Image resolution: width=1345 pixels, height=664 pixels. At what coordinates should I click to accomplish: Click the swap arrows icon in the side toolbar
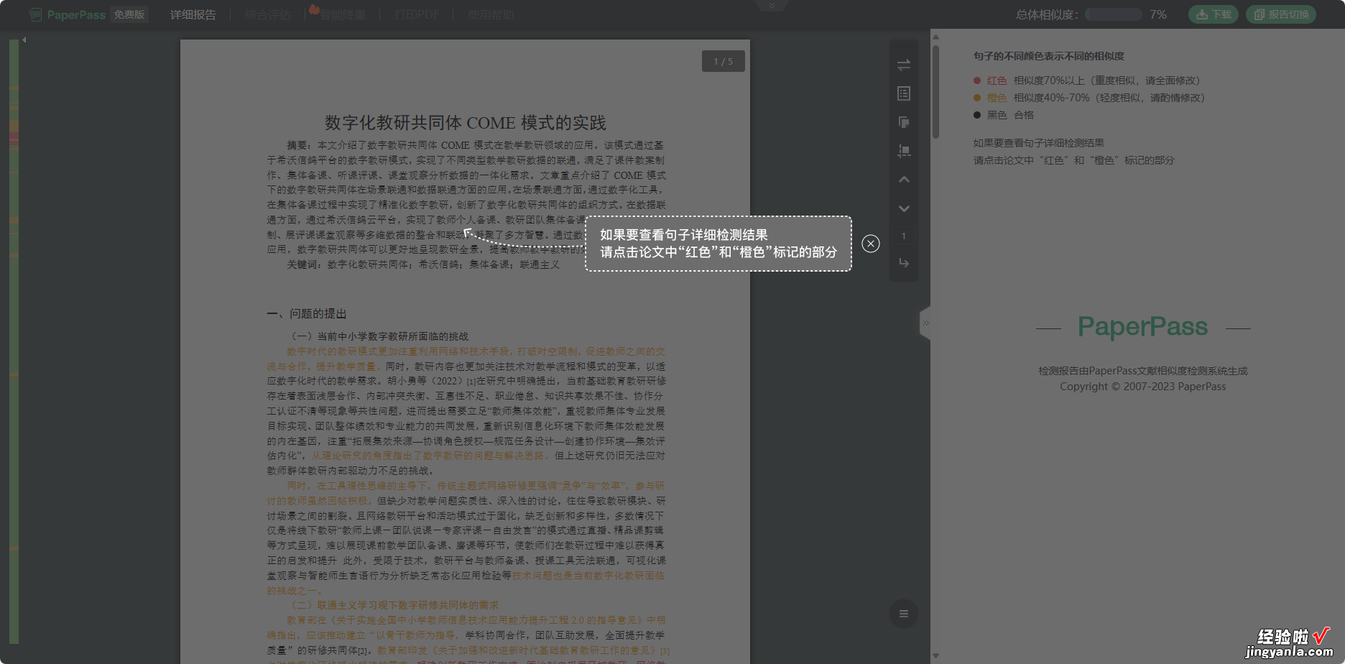(x=904, y=65)
